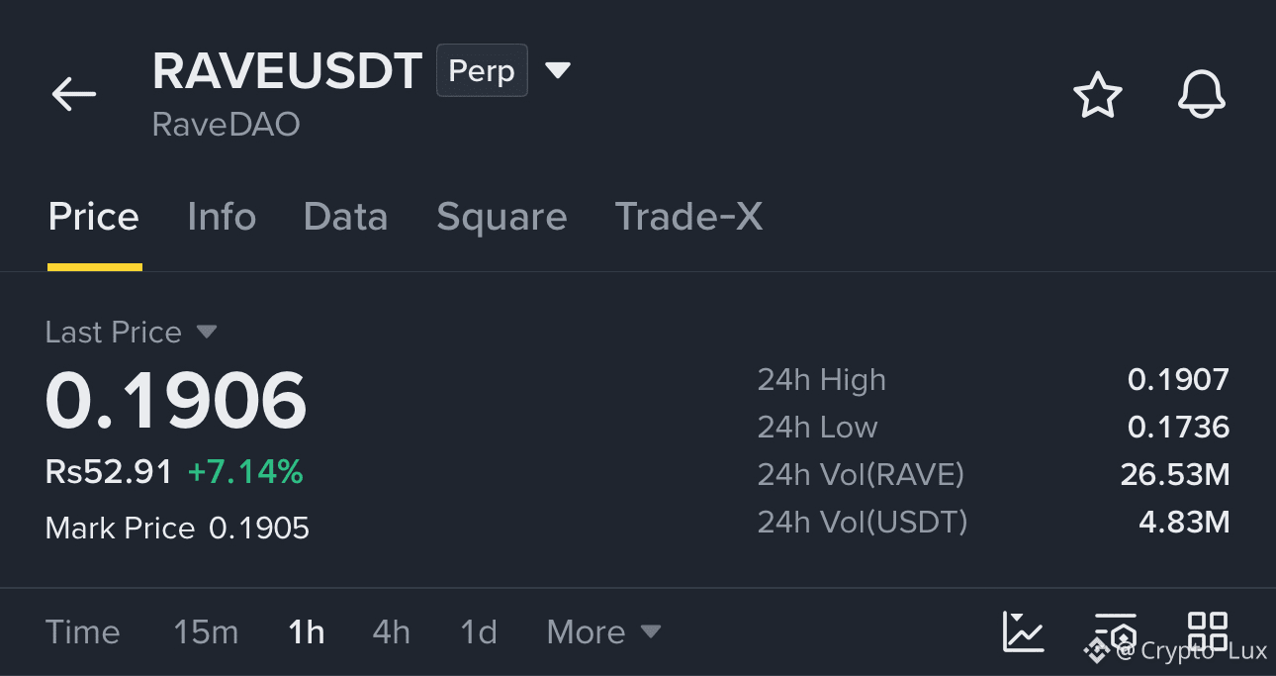Select the 4h chart interval
1276x676 pixels.
[x=392, y=631]
